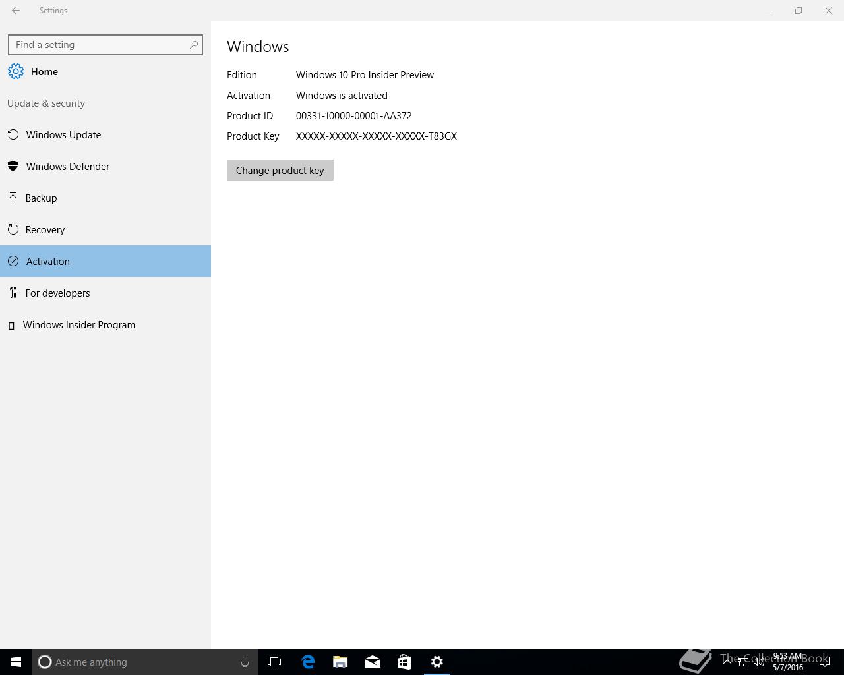Click the Backup upload arrow icon in sidebar
Image resolution: width=844 pixels, height=675 pixels.
[13, 198]
